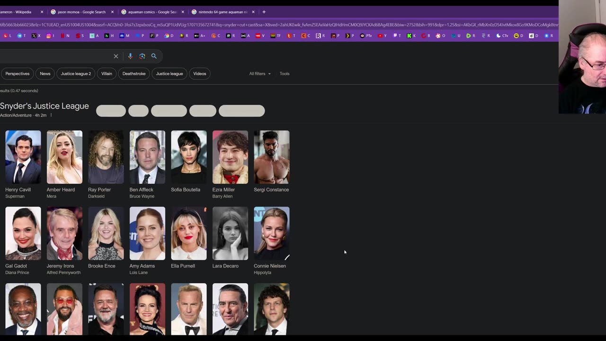Open the YouTube bookmark labeled Y
This screenshot has height=341, width=606.
pos(382,36)
